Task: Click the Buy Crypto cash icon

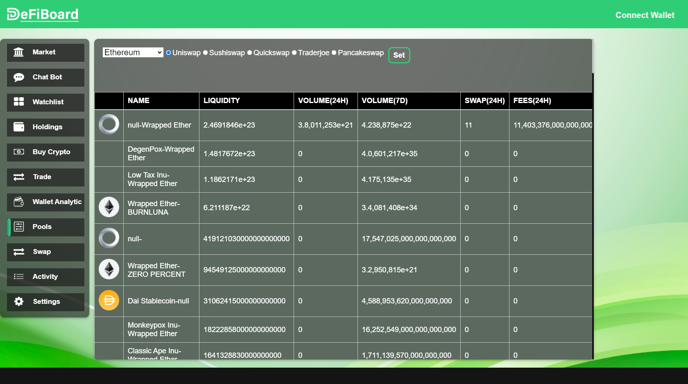Action: click(x=19, y=152)
